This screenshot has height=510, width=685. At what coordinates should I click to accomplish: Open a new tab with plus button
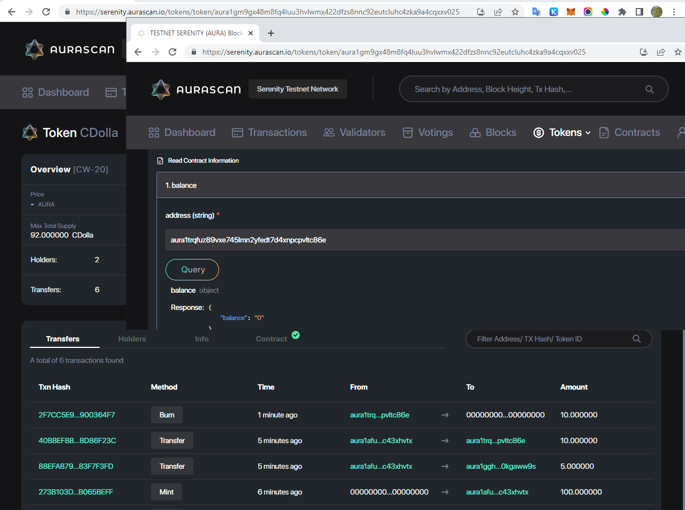point(271,33)
